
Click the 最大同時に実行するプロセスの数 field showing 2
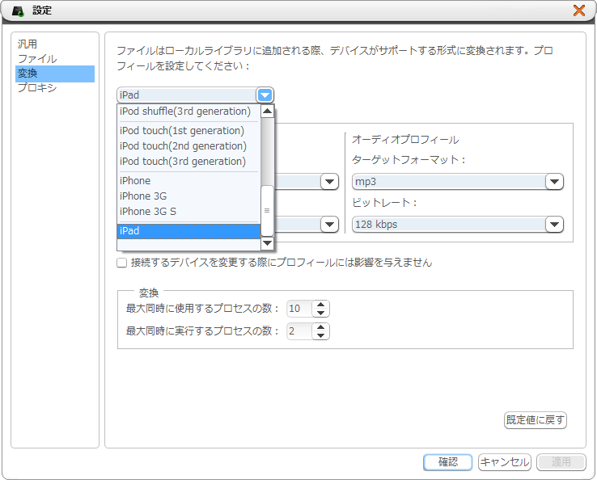coord(299,331)
